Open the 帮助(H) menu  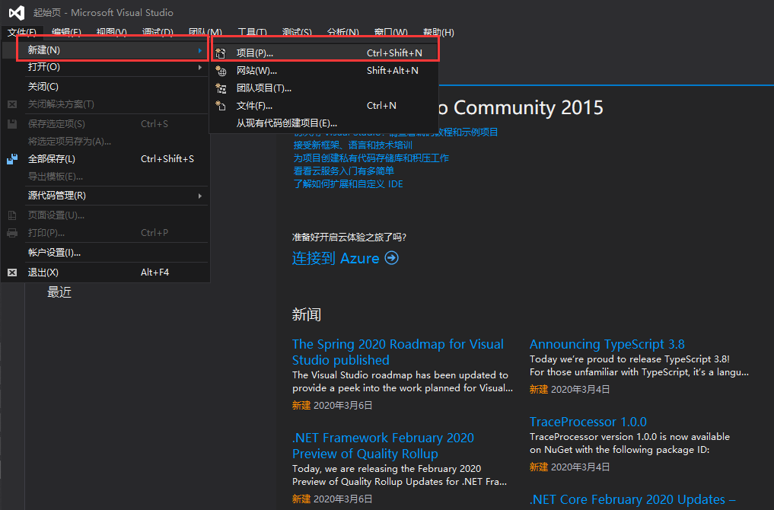(x=438, y=33)
